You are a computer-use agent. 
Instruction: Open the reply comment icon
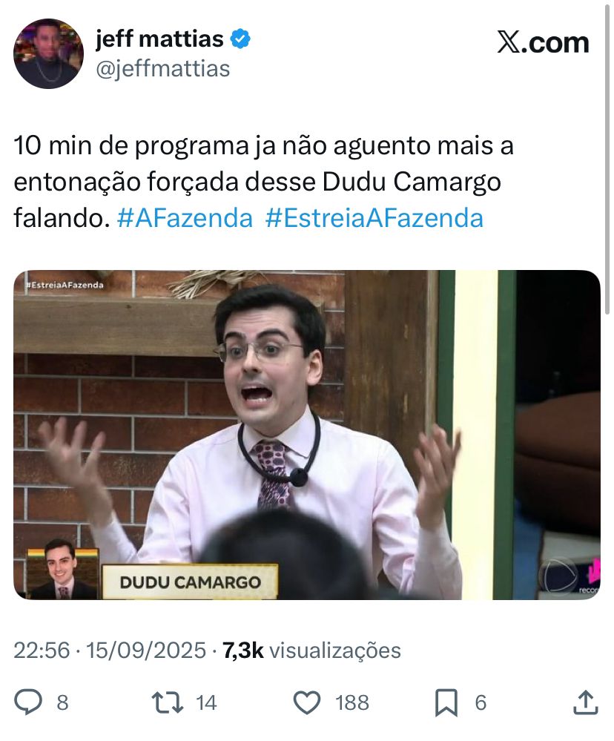coord(28,702)
